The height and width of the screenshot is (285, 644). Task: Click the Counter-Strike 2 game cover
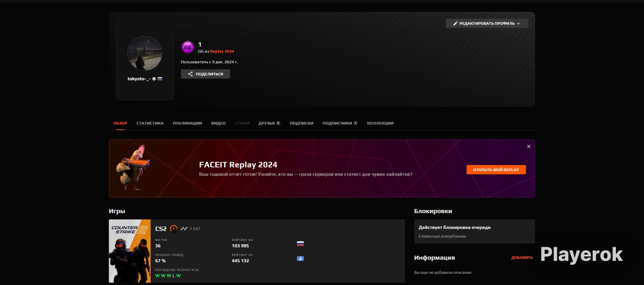coord(130,251)
